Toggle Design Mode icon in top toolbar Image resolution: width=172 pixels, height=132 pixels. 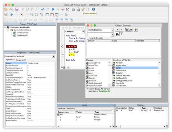(x=67, y=9)
